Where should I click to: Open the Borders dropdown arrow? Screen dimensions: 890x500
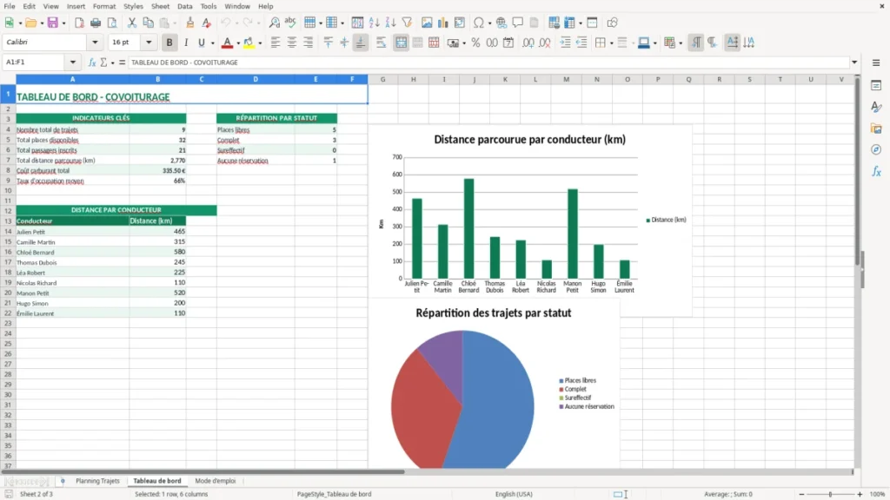[x=611, y=43]
